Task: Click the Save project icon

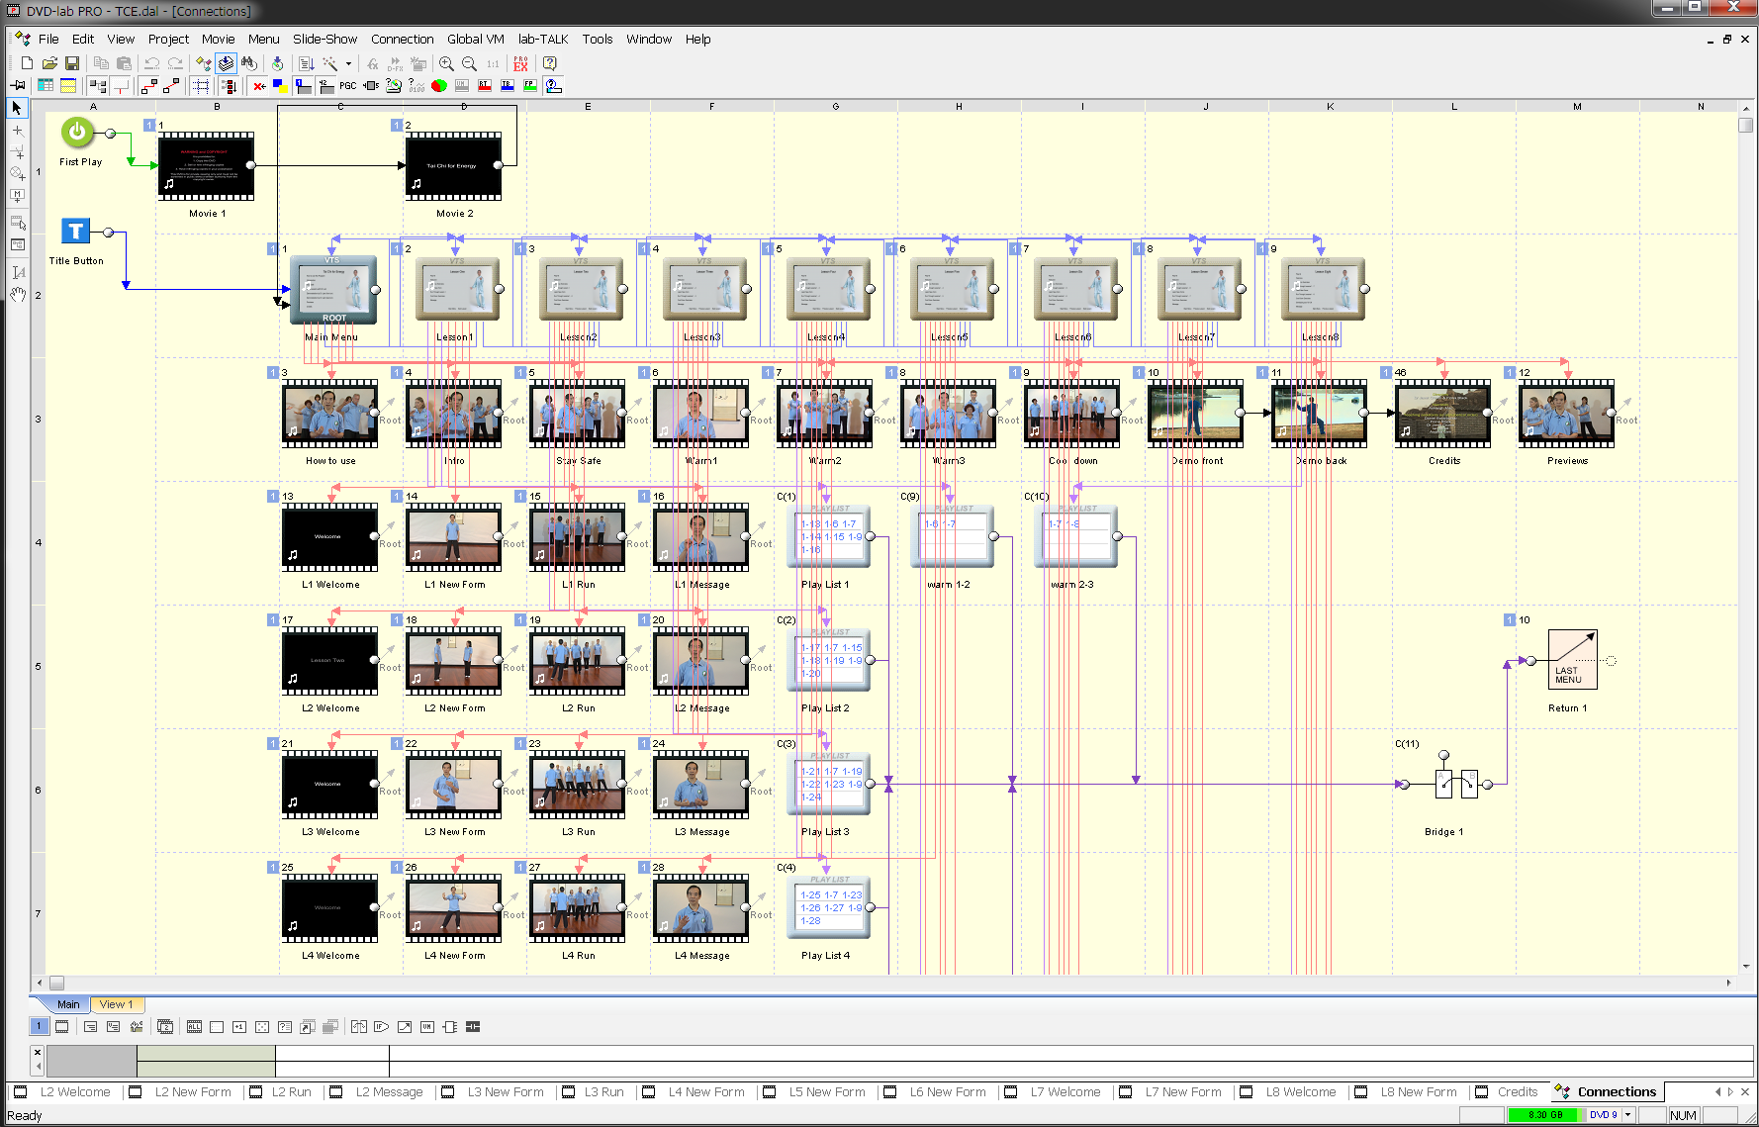Action: (x=72, y=63)
